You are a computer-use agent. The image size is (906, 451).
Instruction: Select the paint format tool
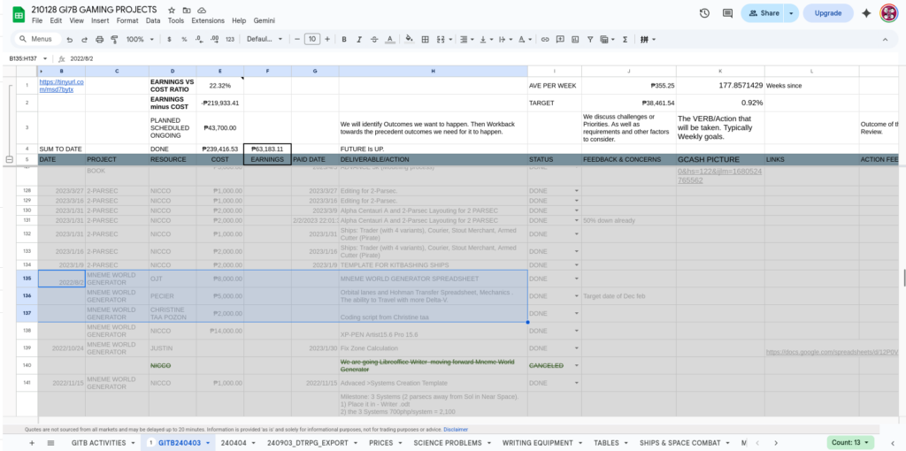pos(112,40)
